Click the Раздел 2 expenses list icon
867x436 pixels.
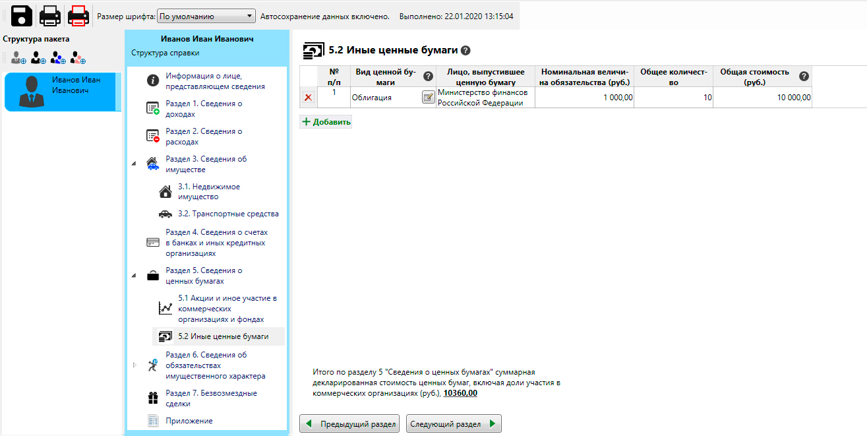pos(153,137)
